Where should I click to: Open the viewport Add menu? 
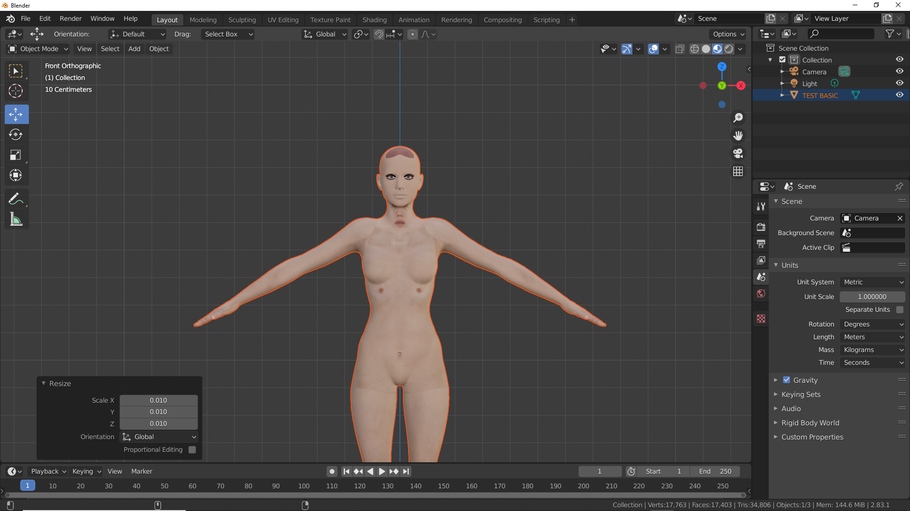134,49
